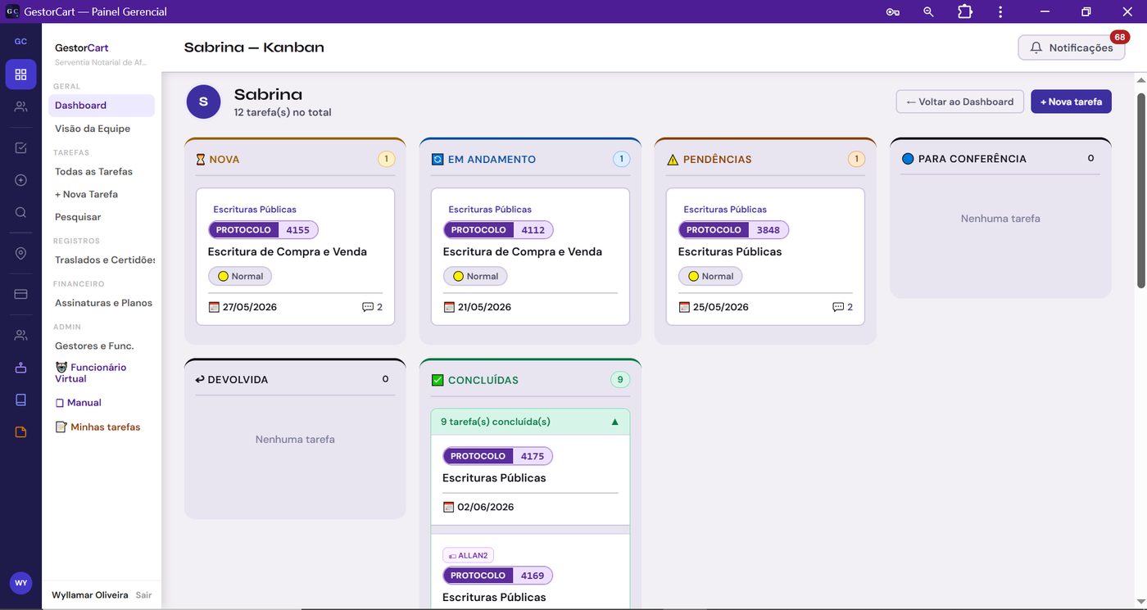Viewport: 1147px width, 610px height.
Task: Open Gestores e Func.
Action: (x=94, y=346)
